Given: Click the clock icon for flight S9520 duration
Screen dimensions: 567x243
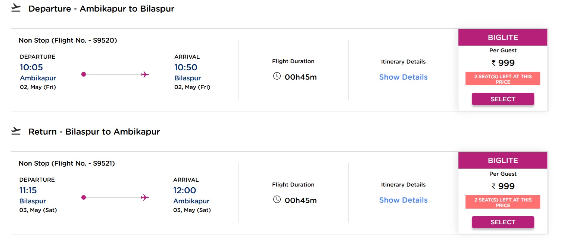Looking at the screenshot, I should [x=277, y=76].
